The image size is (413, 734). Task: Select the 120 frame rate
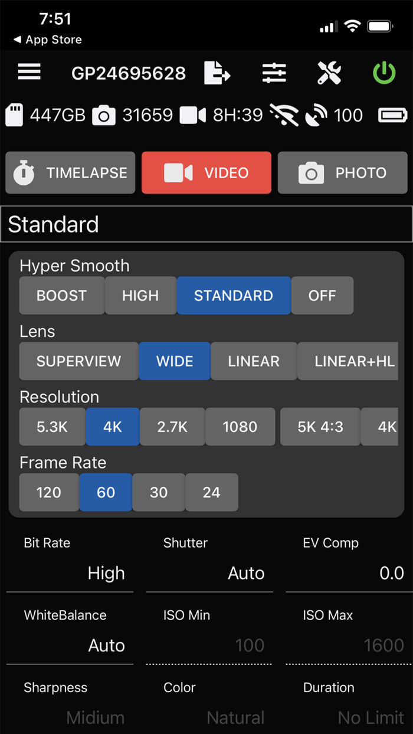pos(48,492)
